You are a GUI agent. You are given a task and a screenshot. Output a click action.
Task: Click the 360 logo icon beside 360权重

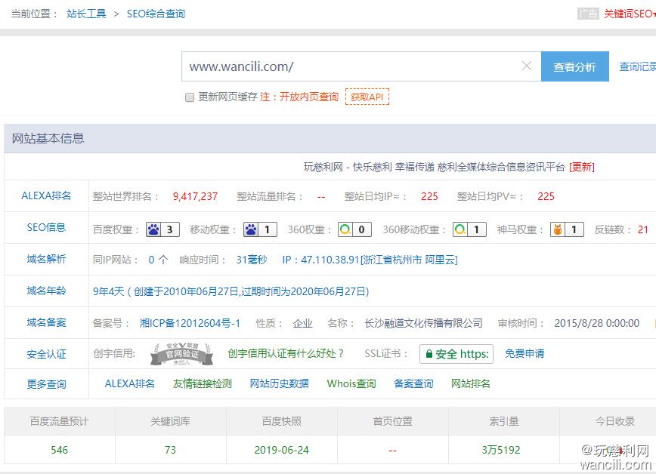tap(345, 229)
